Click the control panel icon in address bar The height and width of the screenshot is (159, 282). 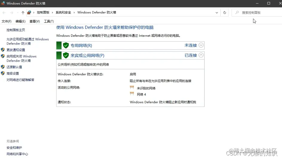(29, 12)
